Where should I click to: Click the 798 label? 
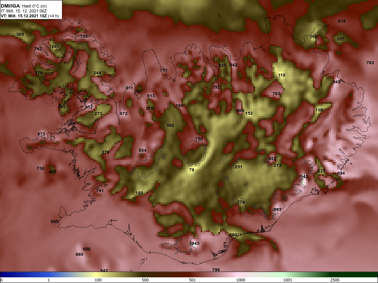click(x=216, y=270)
